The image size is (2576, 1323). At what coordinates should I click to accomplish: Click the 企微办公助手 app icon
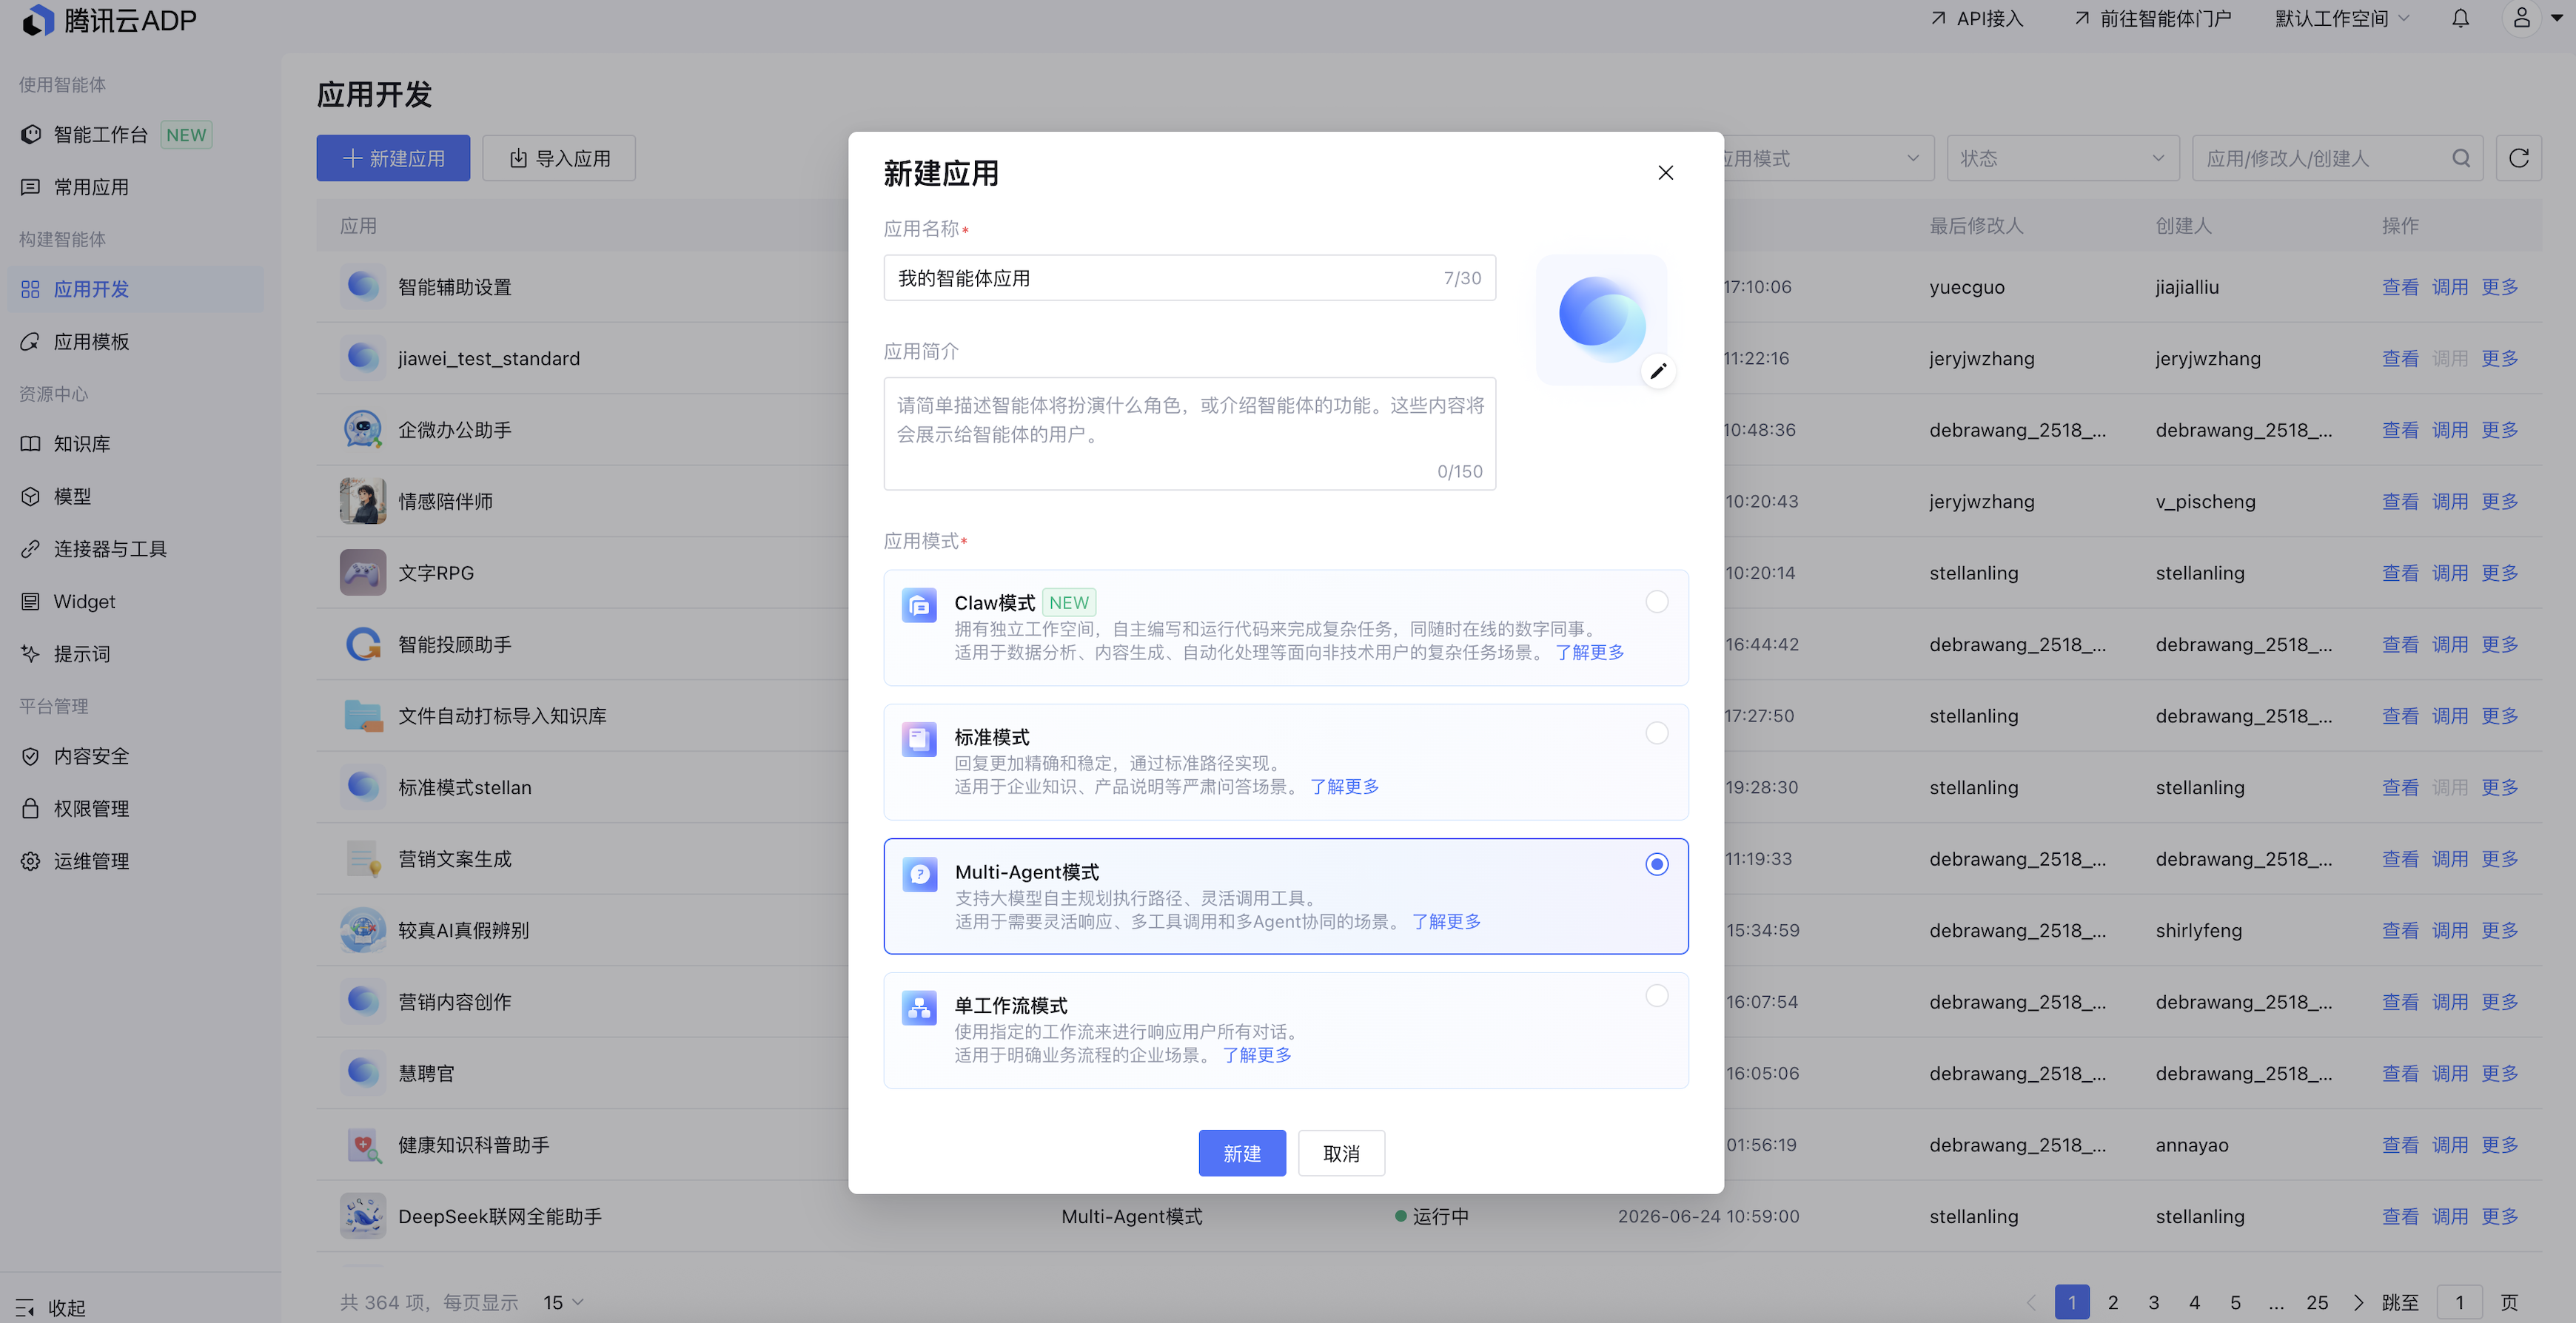[362, 430]
